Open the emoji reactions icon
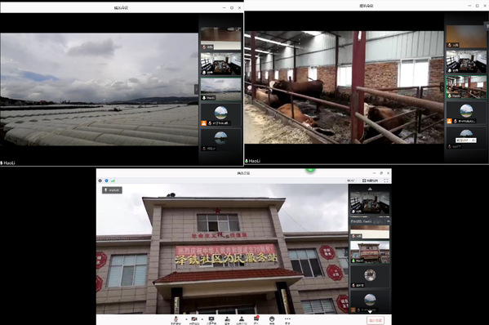The height and width of the screenshot is (325, 489). click(272, 320)
